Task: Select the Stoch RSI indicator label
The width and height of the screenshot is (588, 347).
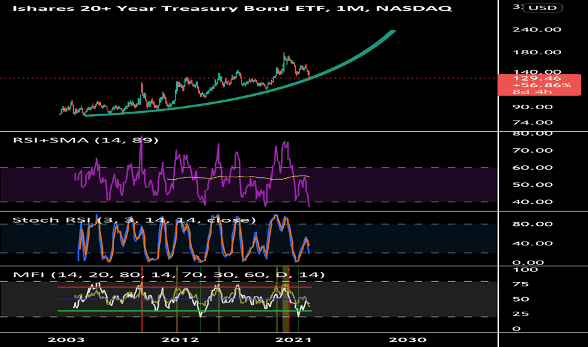Action: pos(134,220)
